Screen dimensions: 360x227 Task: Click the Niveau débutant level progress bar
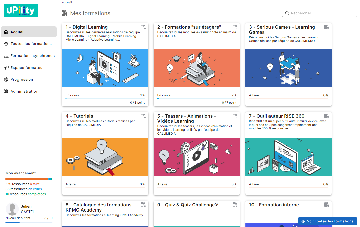tap(29, 222)
